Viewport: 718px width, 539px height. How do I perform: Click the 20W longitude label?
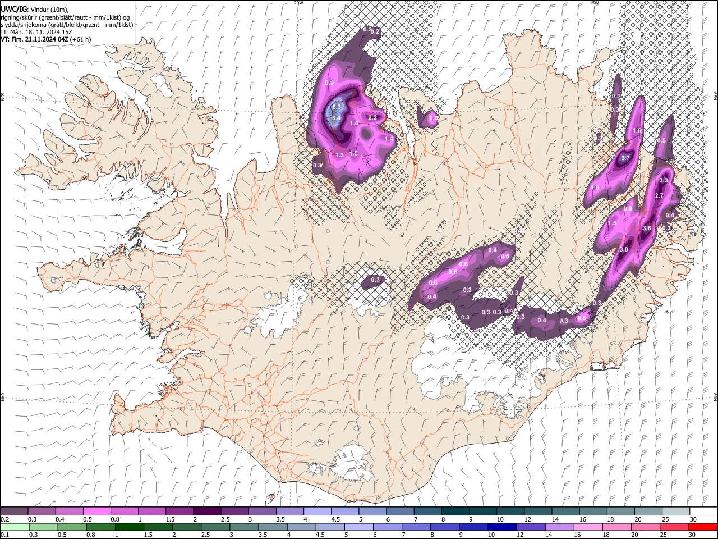[298, 3]
